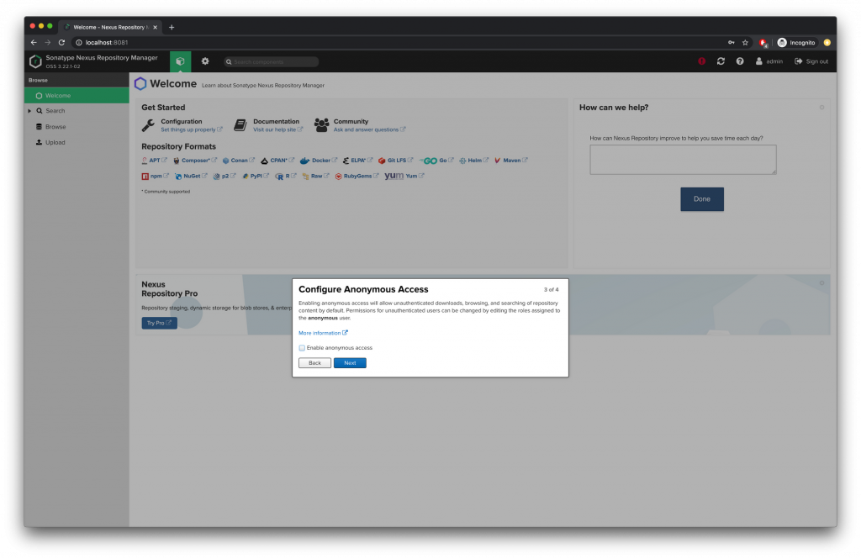Open a new browser tab

point(172,27)
